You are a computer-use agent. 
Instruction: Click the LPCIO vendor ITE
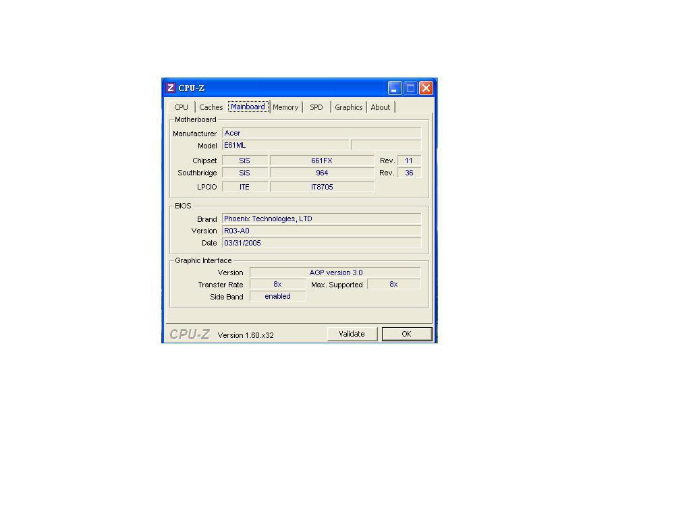[244, 188]
